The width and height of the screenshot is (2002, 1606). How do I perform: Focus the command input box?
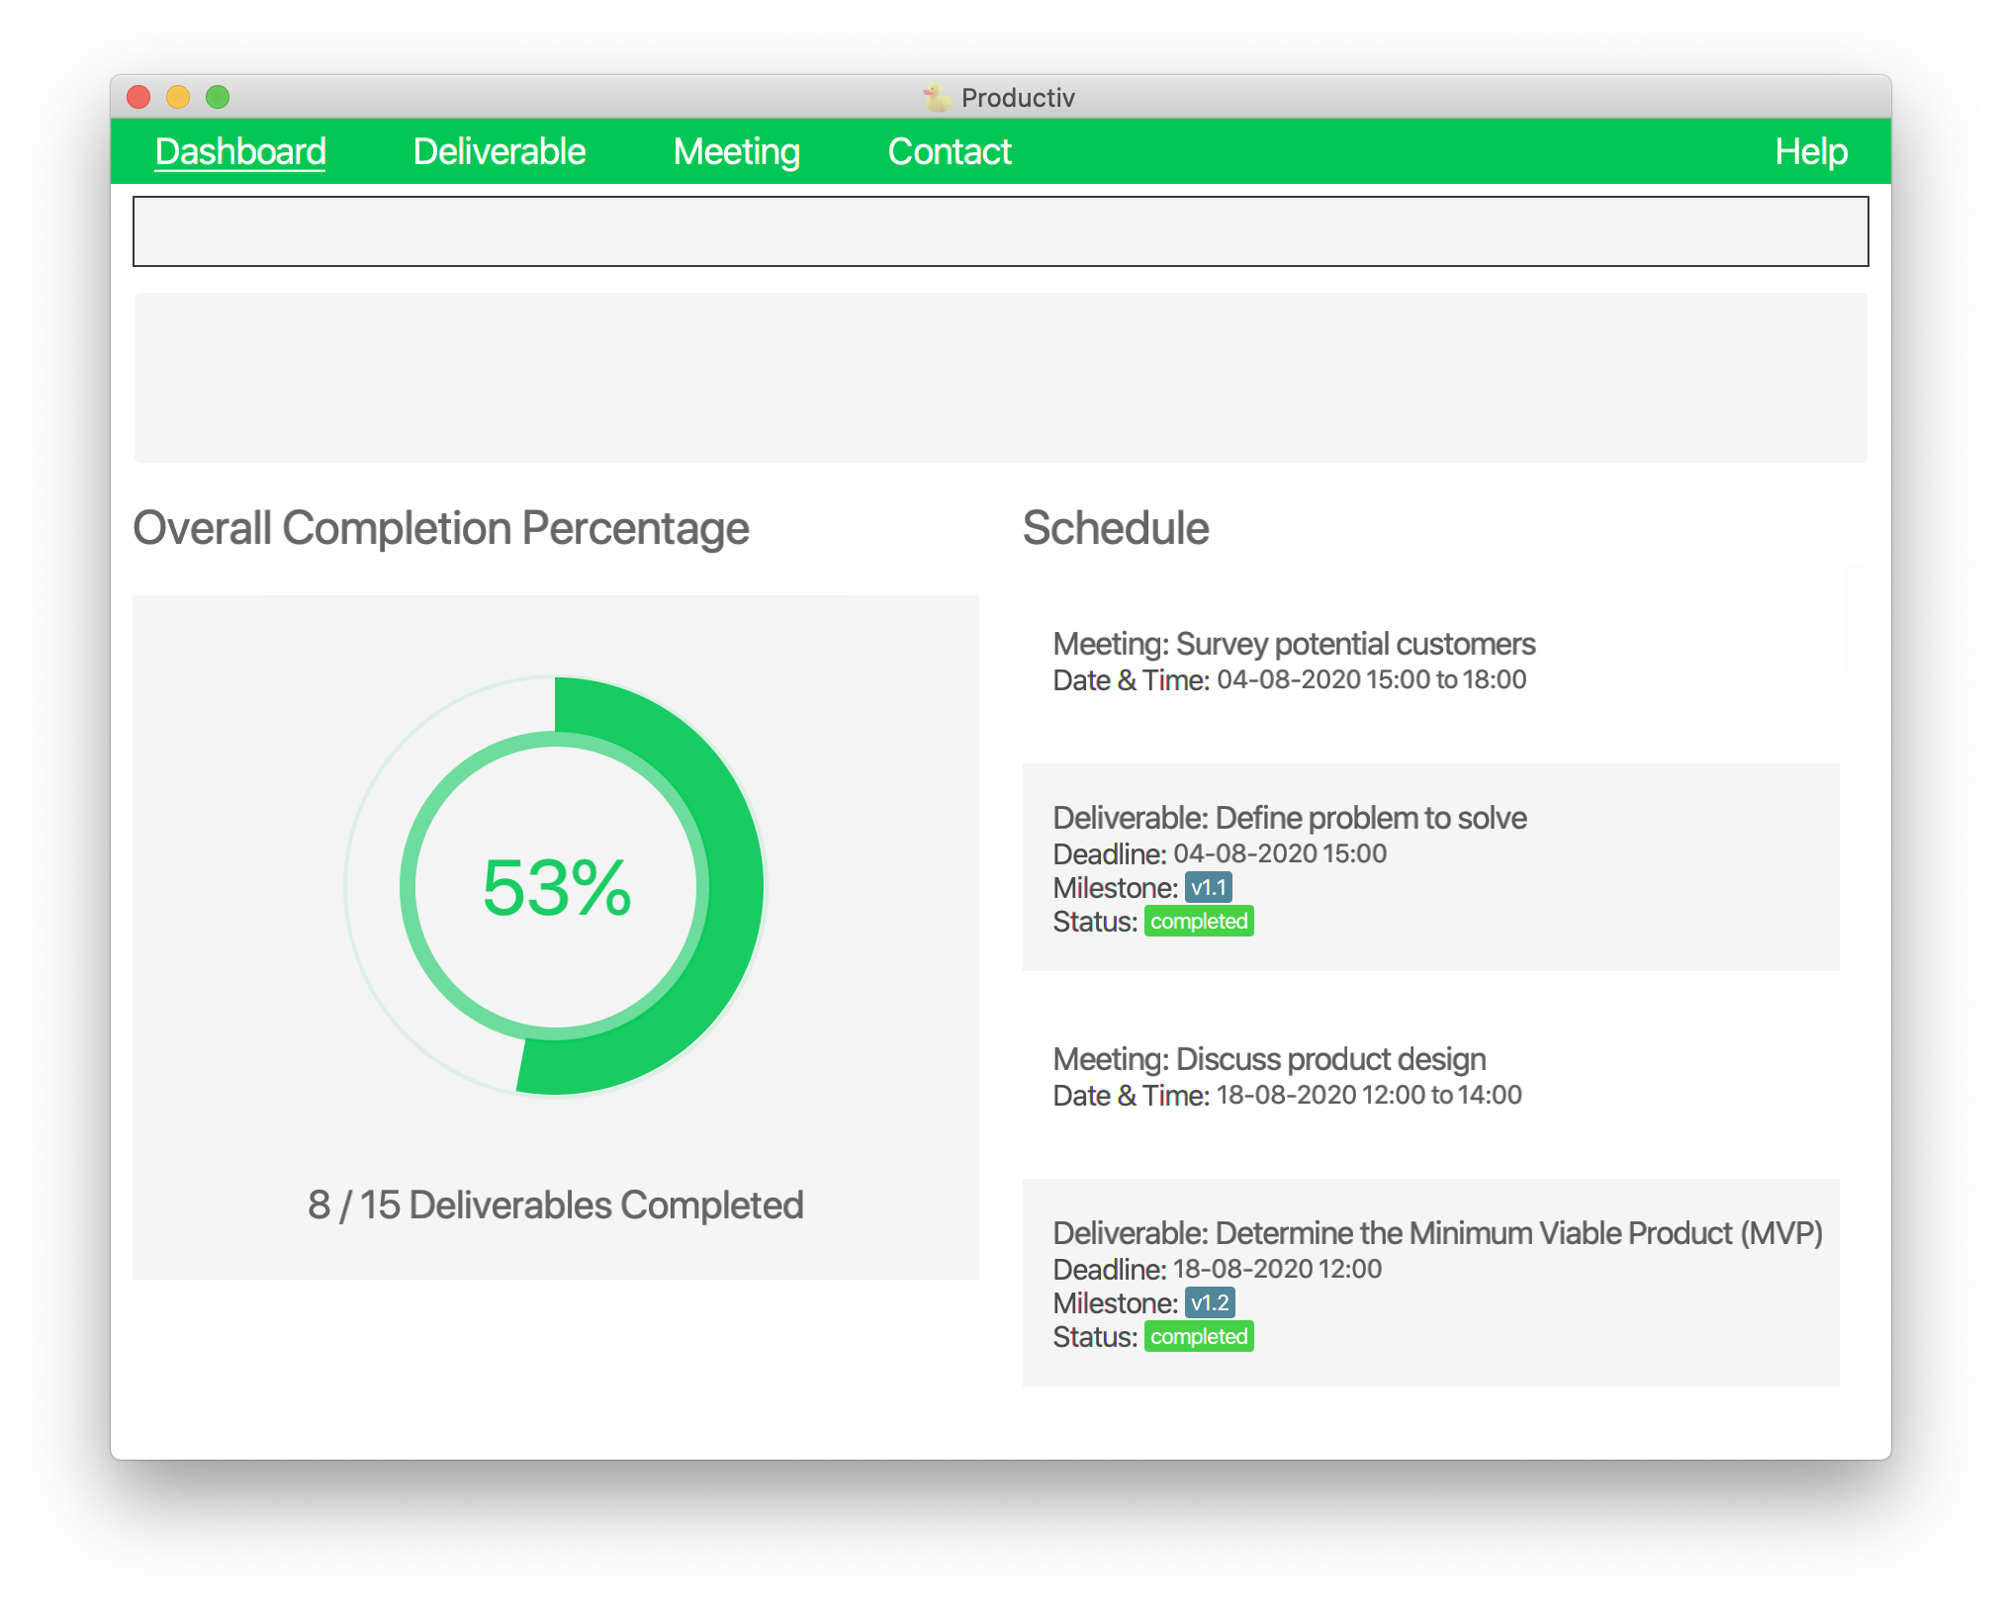(x=1001, y=231)
